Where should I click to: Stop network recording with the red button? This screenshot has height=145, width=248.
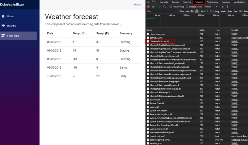click(x=148, y=6)
